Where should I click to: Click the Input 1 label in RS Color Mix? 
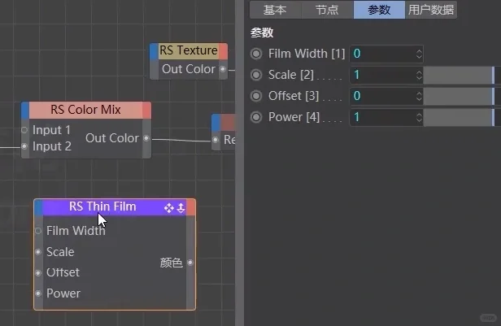(x=51, y=130)
